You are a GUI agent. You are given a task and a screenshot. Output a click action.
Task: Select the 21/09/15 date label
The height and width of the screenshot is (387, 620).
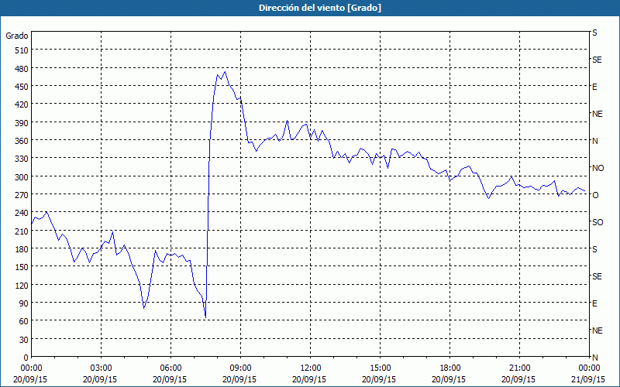coord(589,379)
